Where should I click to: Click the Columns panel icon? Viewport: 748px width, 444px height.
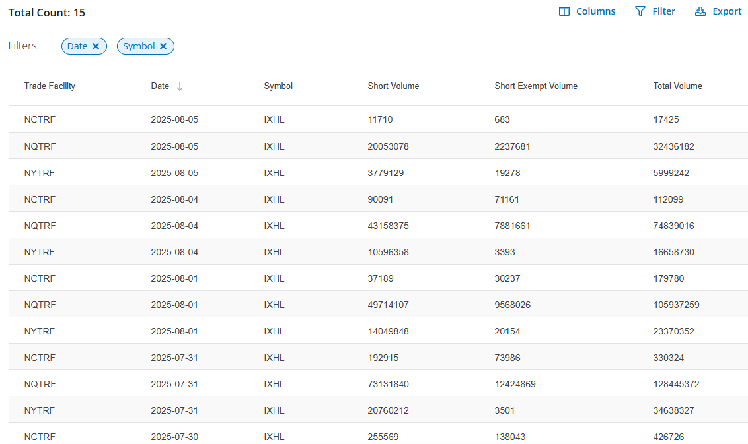tap(564, 11)
